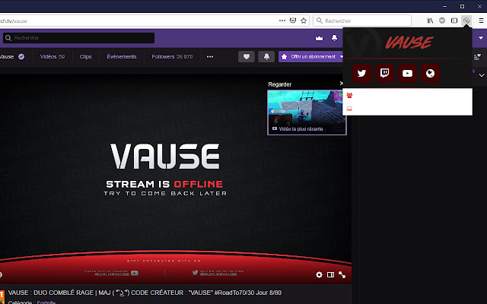Toggle channel notifications with the grey bell button
This screenshot has height=304, width=487.
point(266,56)
